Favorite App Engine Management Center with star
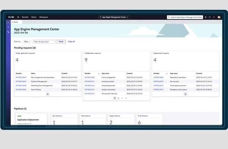The image size is (228, 149). [x=127, y=17]
